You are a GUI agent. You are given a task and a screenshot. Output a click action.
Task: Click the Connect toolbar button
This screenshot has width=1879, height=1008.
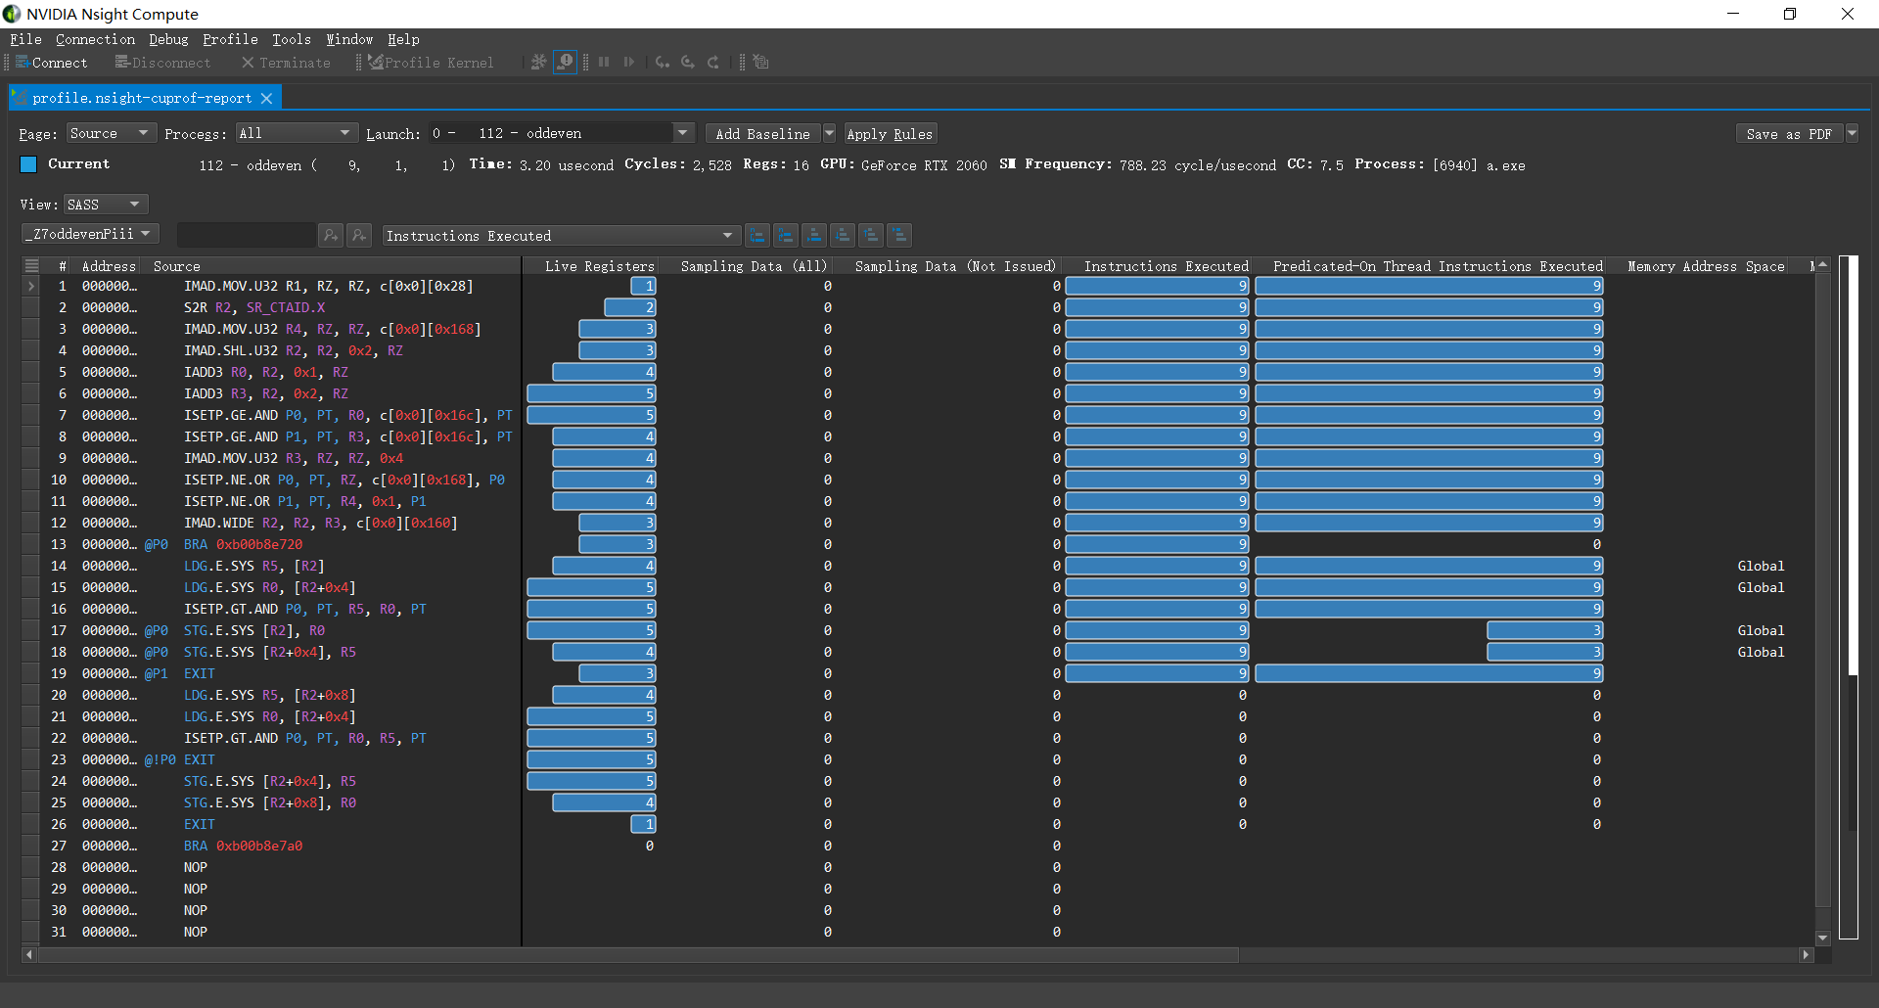click(52, 63)
